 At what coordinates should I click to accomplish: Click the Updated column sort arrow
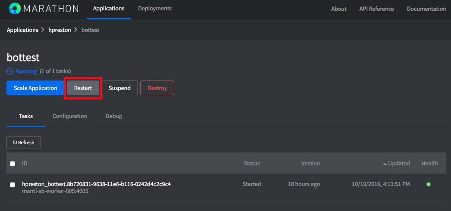385,164
